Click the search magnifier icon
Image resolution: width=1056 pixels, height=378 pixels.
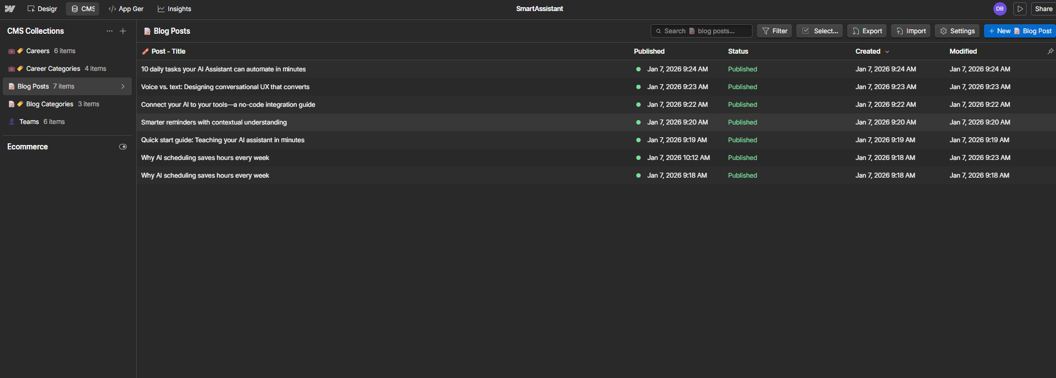point(658,31)
